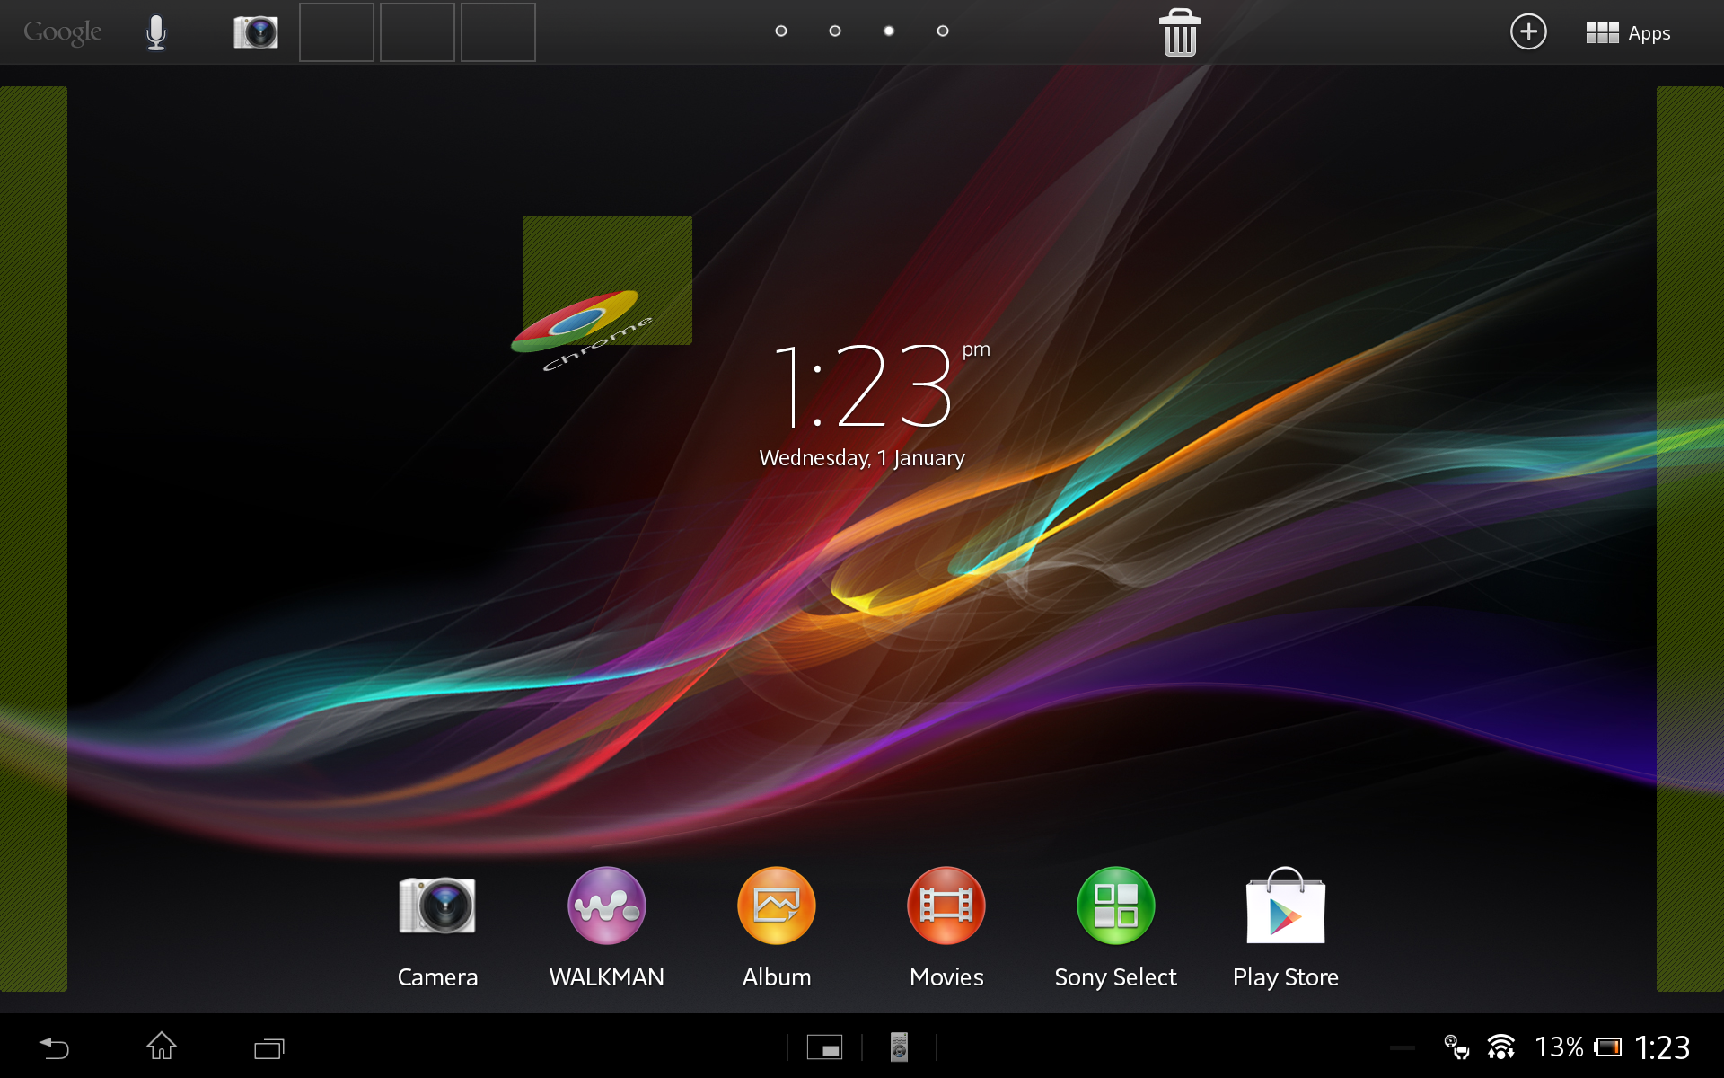Tap the Chrome icon being moved
Image resolution: width=1724 pixels, height=1078 pixels.
[x=583, y=329]
